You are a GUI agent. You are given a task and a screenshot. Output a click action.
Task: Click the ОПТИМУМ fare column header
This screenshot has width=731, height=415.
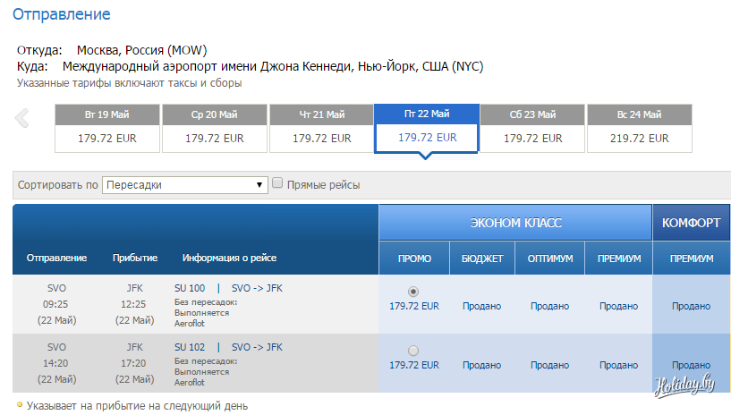click(551, 258)
